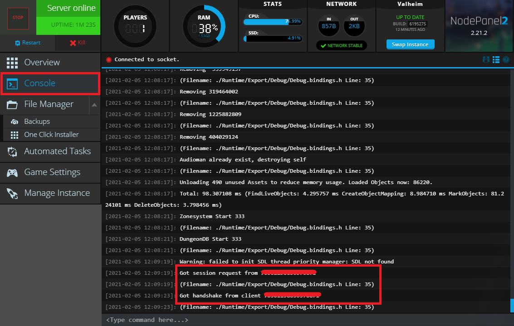This screenshot has height=326, width=514.
Task: Click the Swap Instance button
Action: 410,44
